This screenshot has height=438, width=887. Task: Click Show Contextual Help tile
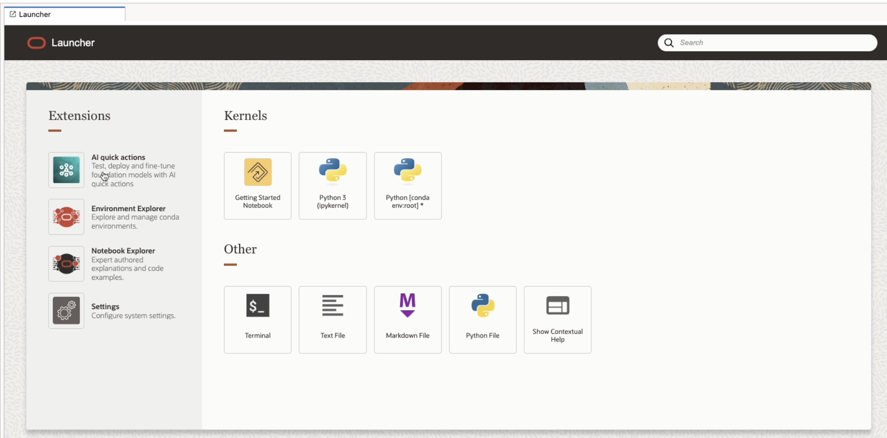tap(557, 319)
